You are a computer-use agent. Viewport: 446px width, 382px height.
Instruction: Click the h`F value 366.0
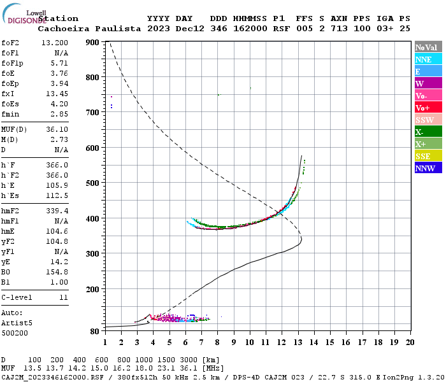57,165
